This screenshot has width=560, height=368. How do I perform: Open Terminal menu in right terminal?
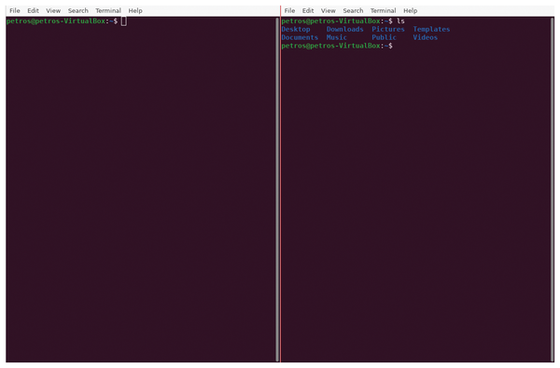click(384, 10)
